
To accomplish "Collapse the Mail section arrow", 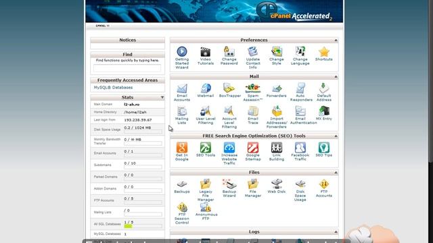I will (x=336, y=76).
